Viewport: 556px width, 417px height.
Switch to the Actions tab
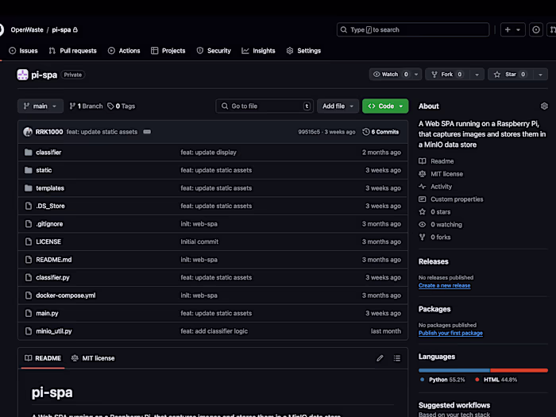[x=124, y=51]
